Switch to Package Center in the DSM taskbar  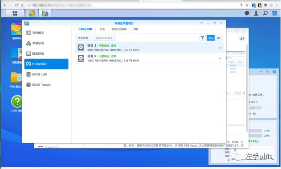(x=32, y=13)
